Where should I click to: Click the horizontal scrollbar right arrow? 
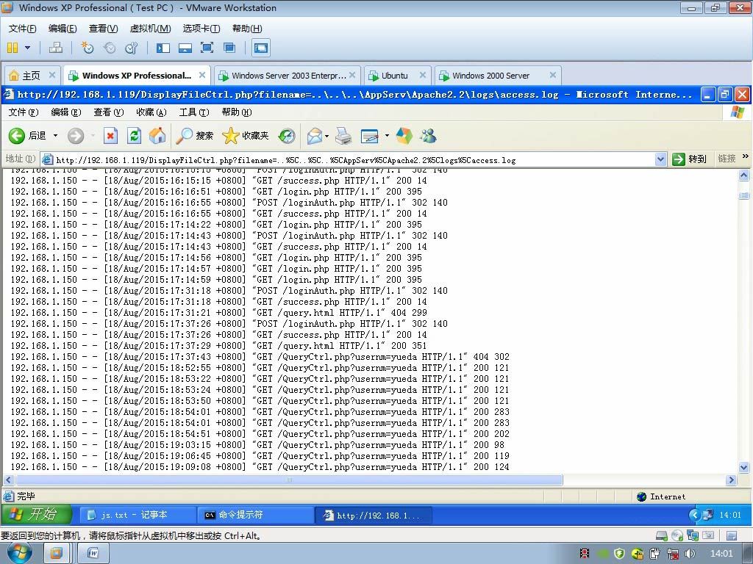pos(731,480)
